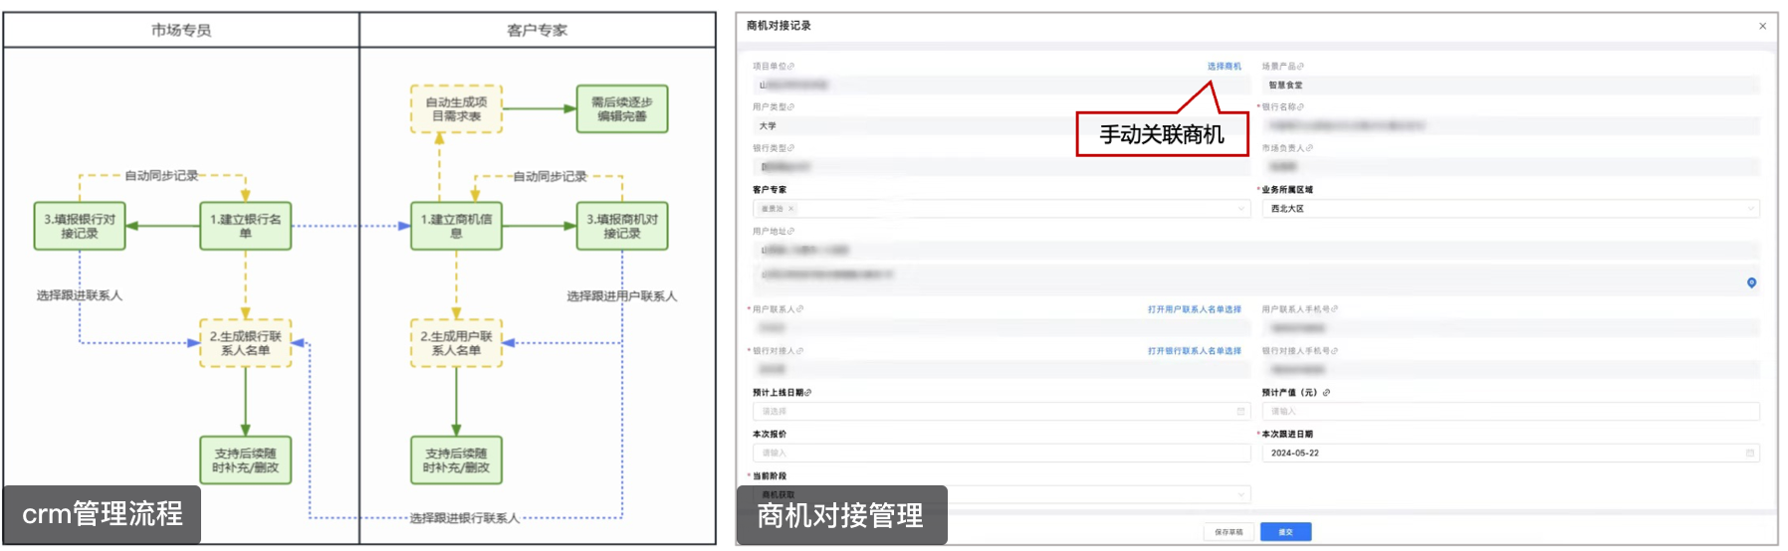Click the link icon beside 用户联系人 label
1788x551 pixels.
pos(799,309)
